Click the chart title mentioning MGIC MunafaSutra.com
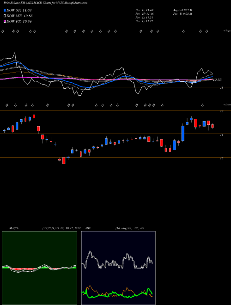This screenshot has width=231, height=305. [45, 3]
